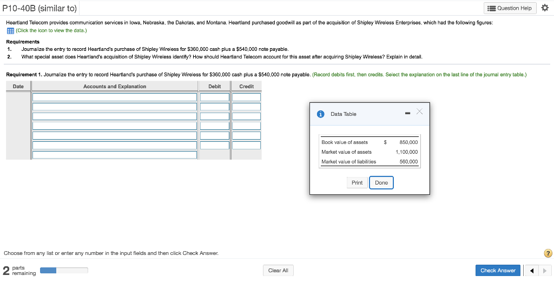Close the Data Table popup
The image size is (554, 282).
[419, 112]
